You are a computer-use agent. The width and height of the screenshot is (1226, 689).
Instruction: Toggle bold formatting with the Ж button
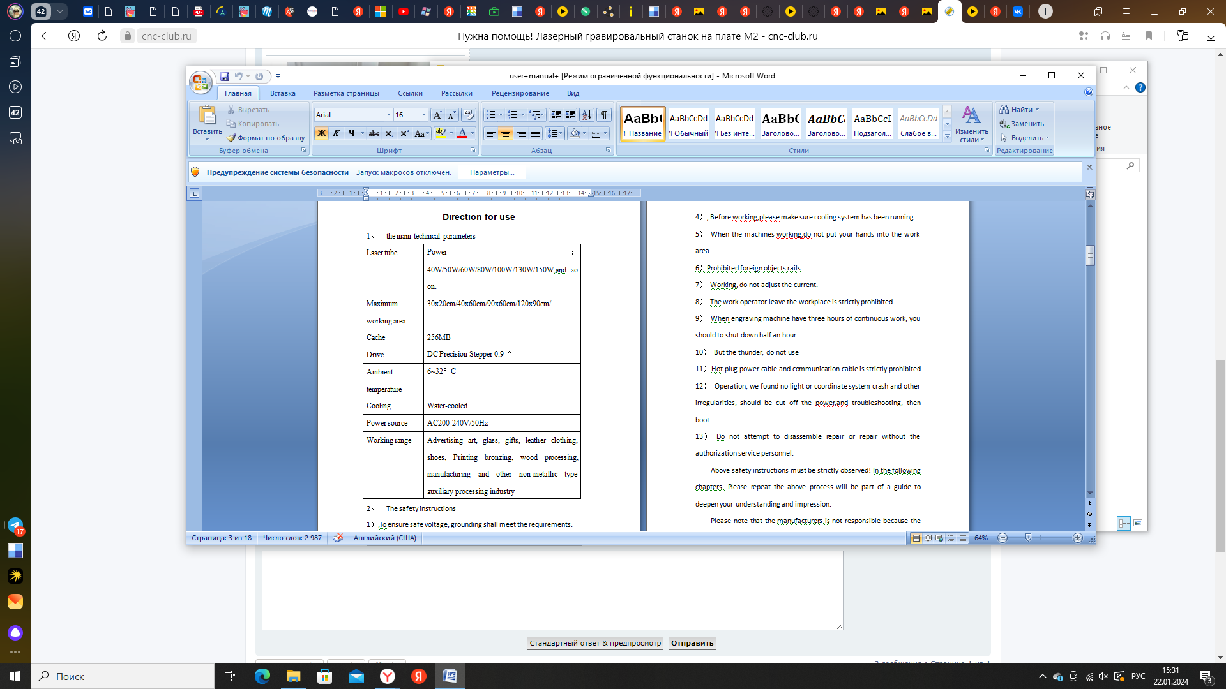[322, 133]
